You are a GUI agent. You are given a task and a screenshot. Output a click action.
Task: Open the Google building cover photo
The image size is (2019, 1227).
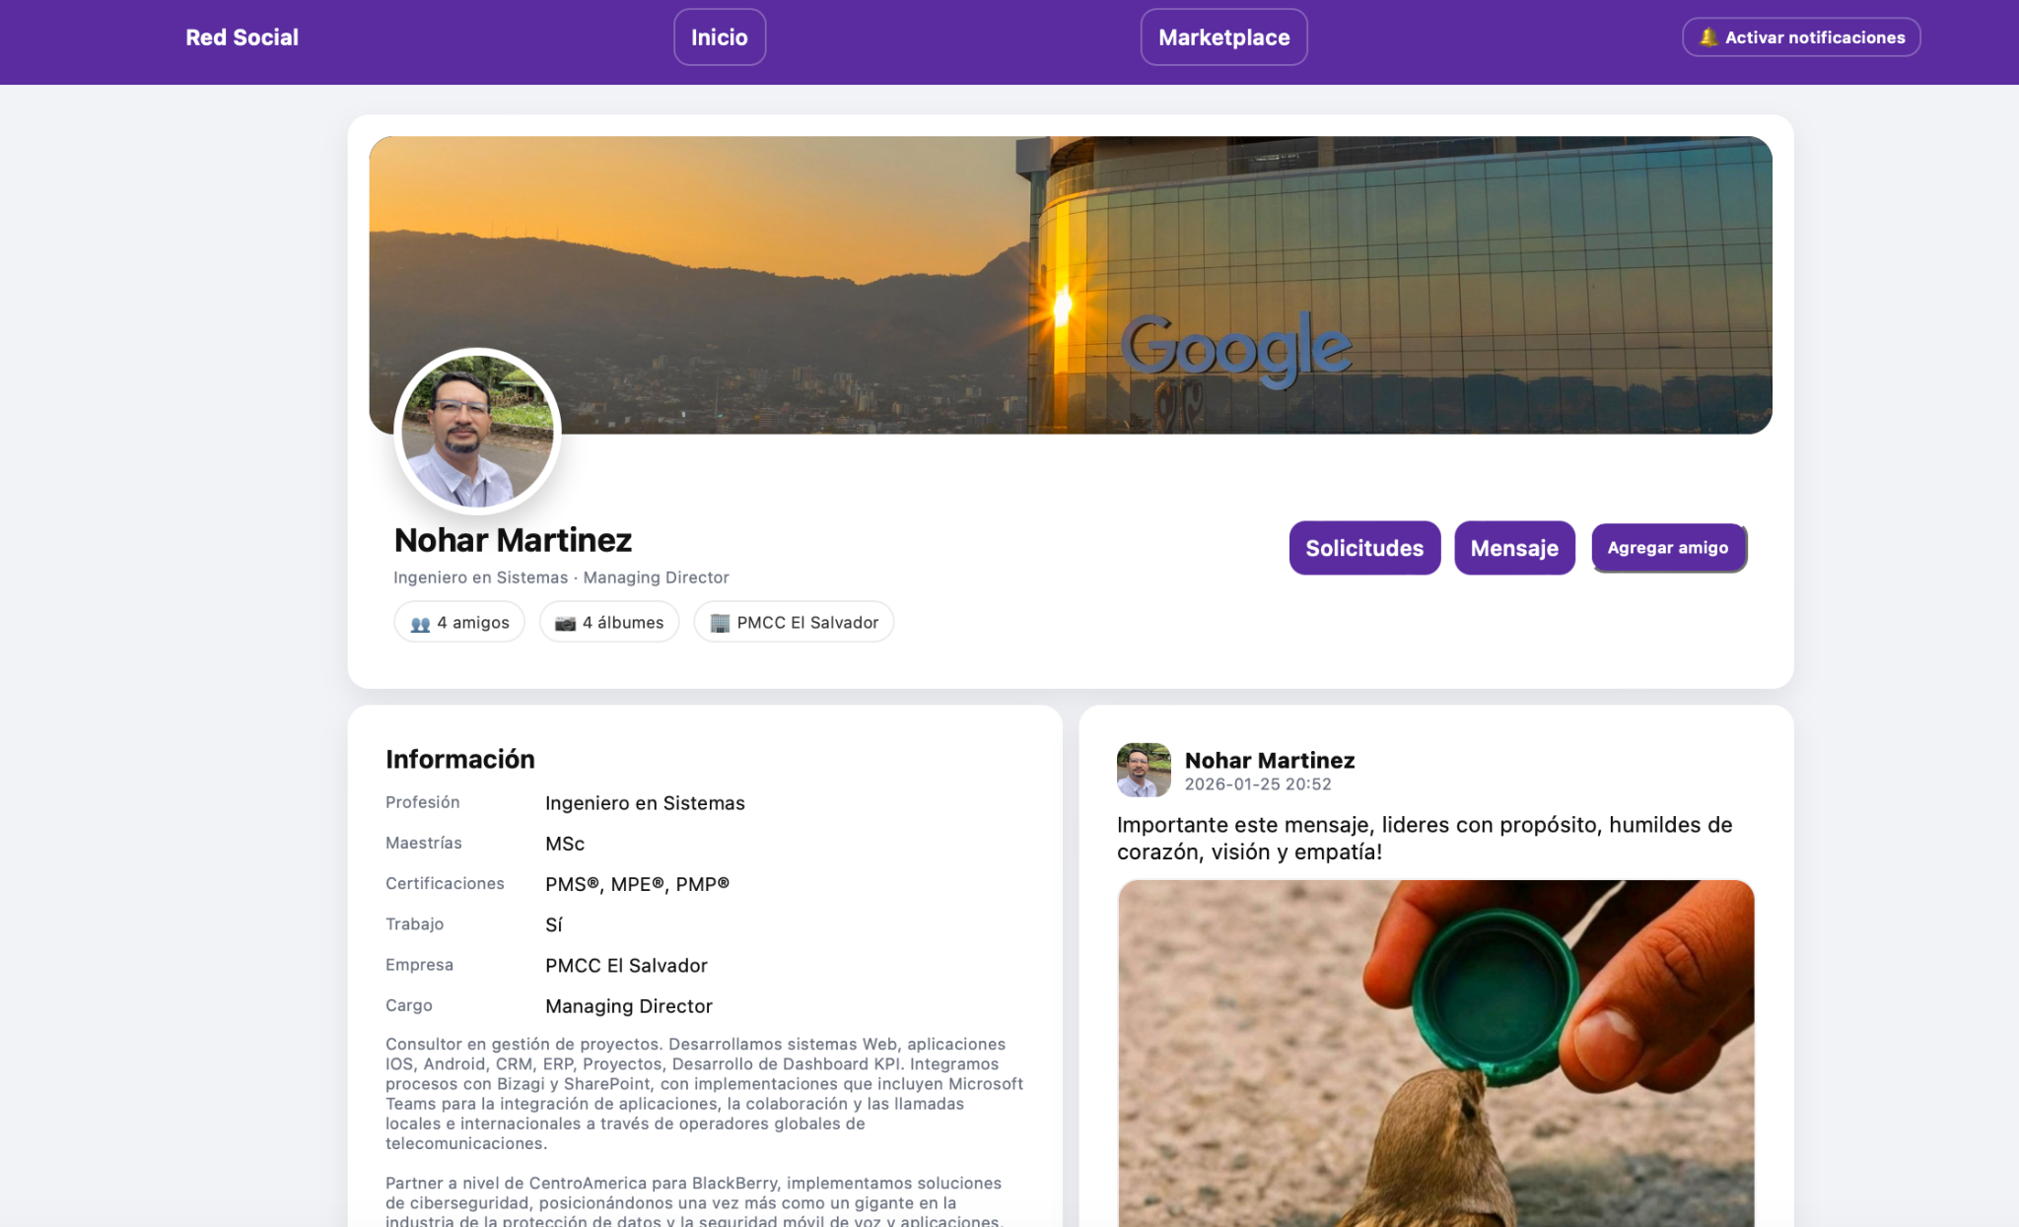(1071, 285)
